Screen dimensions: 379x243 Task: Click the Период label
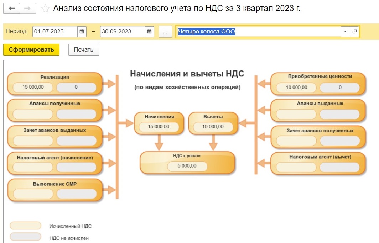(17, 31)
